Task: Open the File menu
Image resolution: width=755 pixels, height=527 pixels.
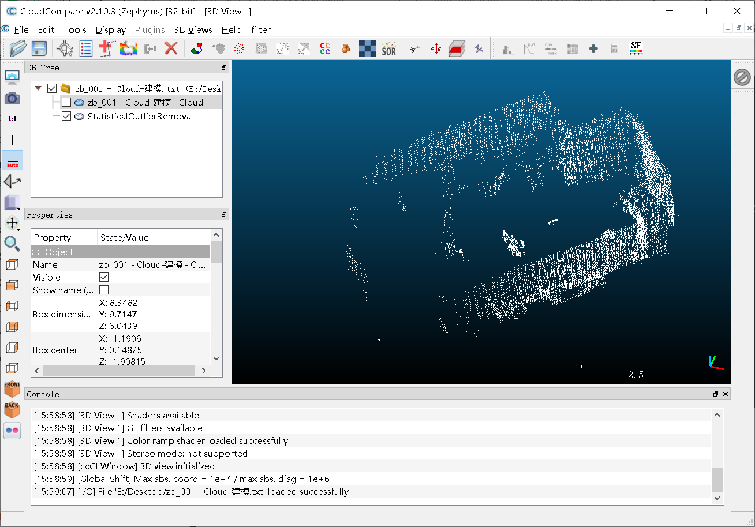Action: 21,29
